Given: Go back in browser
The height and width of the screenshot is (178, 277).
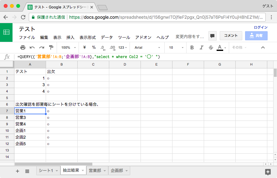Looking at the screenshot, I should 6,17.
